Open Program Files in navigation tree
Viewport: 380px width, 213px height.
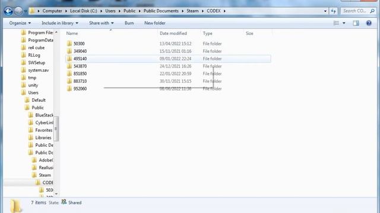[x=37, y=33]
